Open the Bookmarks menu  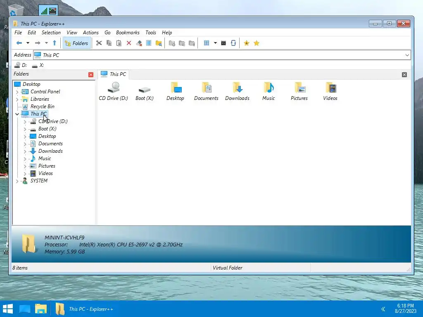[x=128, y=32]
